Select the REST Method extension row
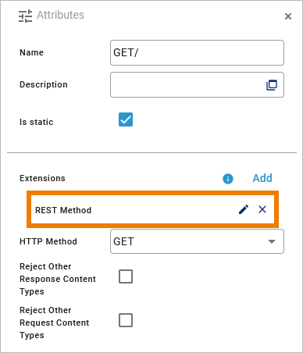Screen dimensions: 303x353 [x=152, y=209]
